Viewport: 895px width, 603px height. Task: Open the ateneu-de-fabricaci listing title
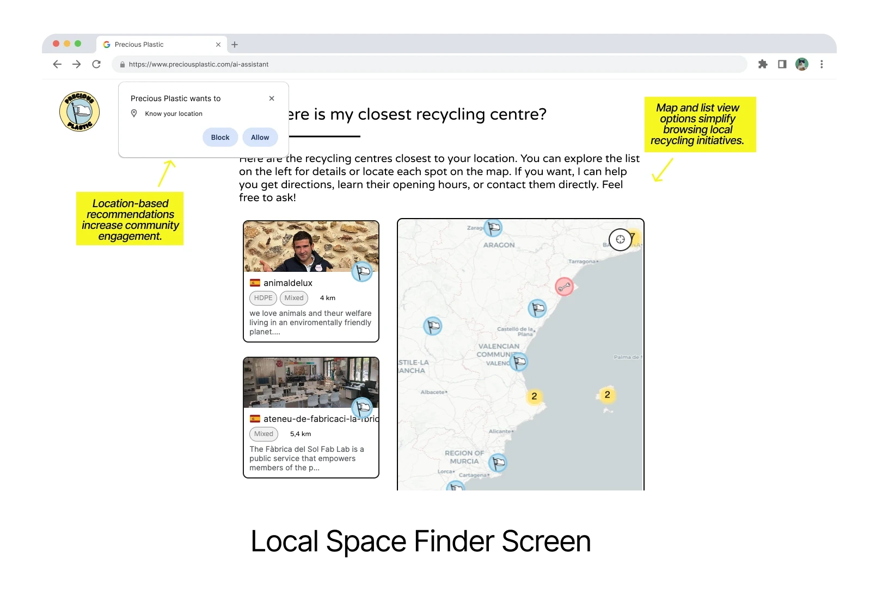pyautogui.click(x=321, y=419)
